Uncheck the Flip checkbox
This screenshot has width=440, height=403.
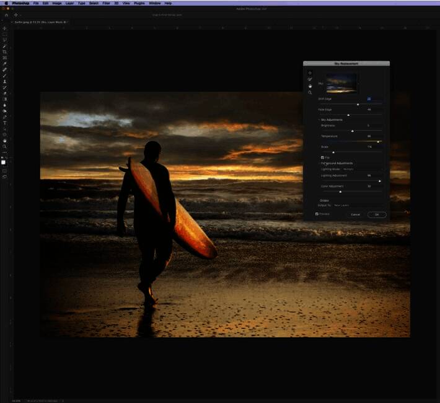pos(322,157)
